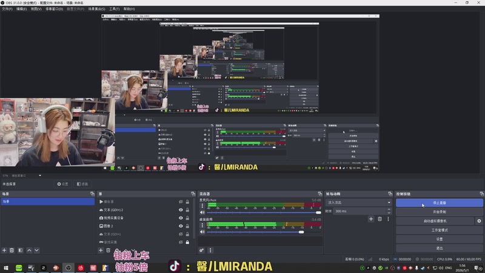This screenshot has height=273, width=485.
Task: Toggle visibility of the 图像 2 source
Action: click(181, 226)
